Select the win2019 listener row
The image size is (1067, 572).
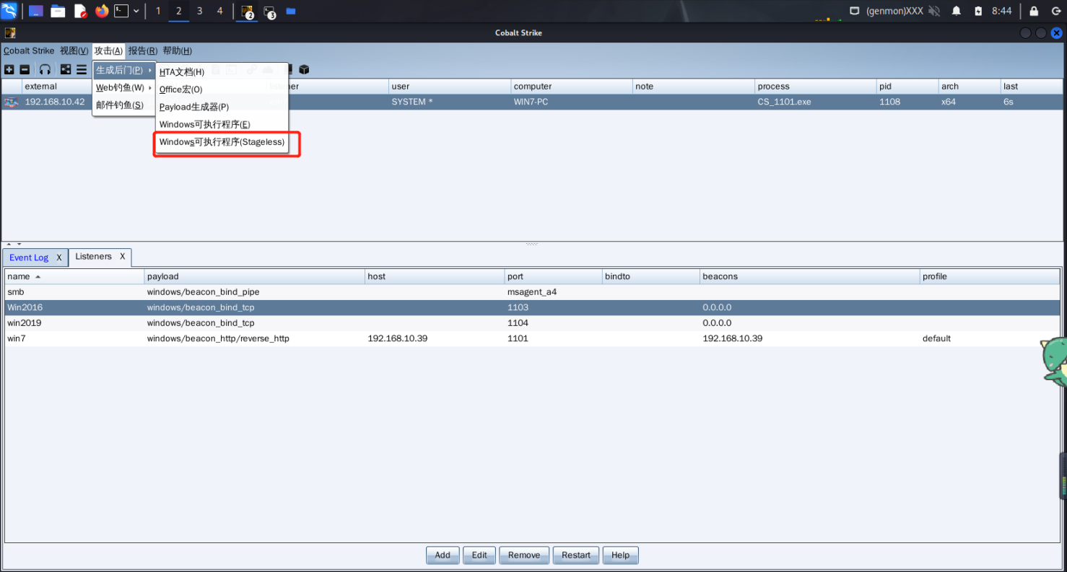[533, 323]
